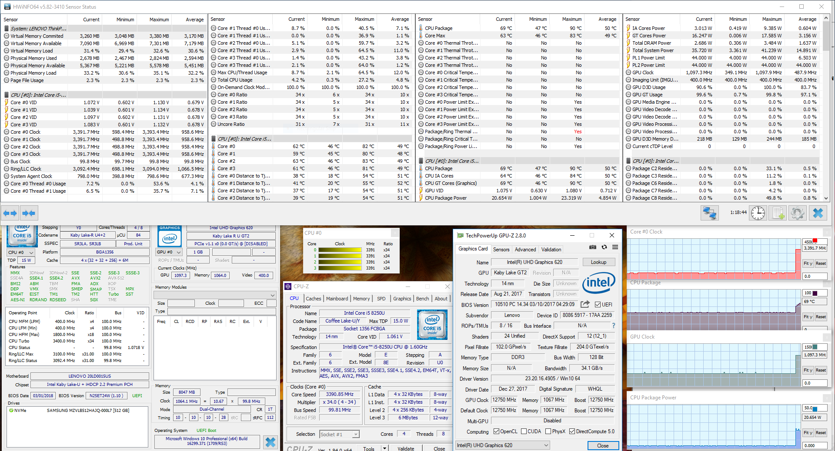Switch to the Caches tab in CPU-Z
Image resolution: width=835 pixels, height=451 pixels.
coord(313,299)
